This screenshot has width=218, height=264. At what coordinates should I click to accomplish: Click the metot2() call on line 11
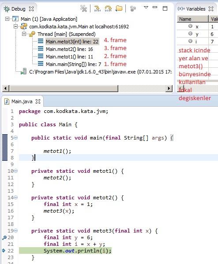(x=57, y=178)
